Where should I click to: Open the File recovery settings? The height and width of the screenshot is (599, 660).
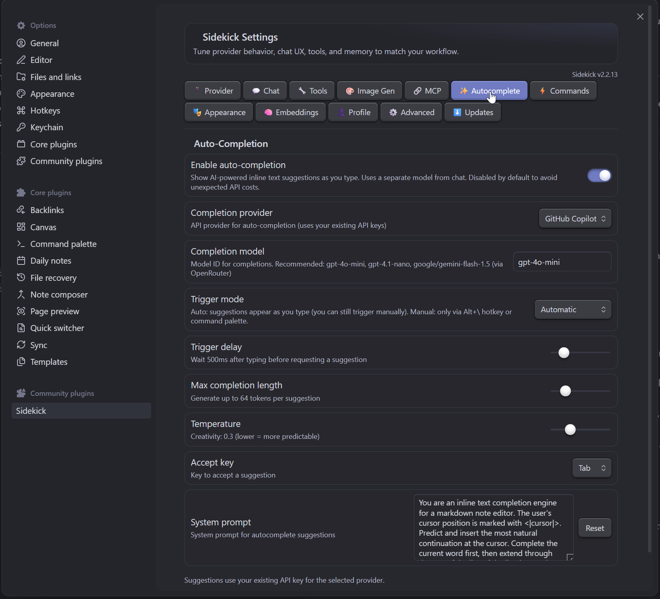pos(53,278)
